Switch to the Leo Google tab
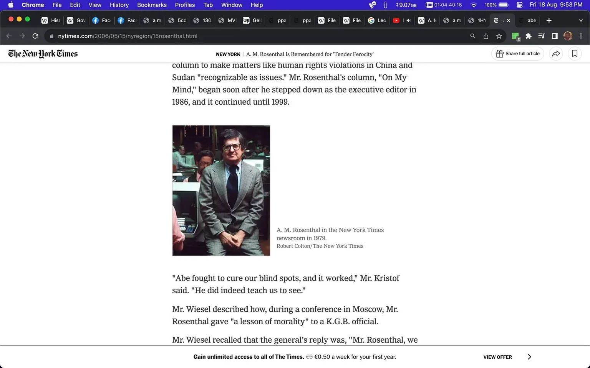 click(377, 20)
